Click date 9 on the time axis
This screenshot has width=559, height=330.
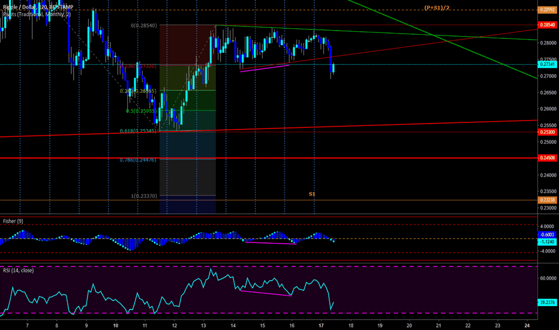point(86,325)
